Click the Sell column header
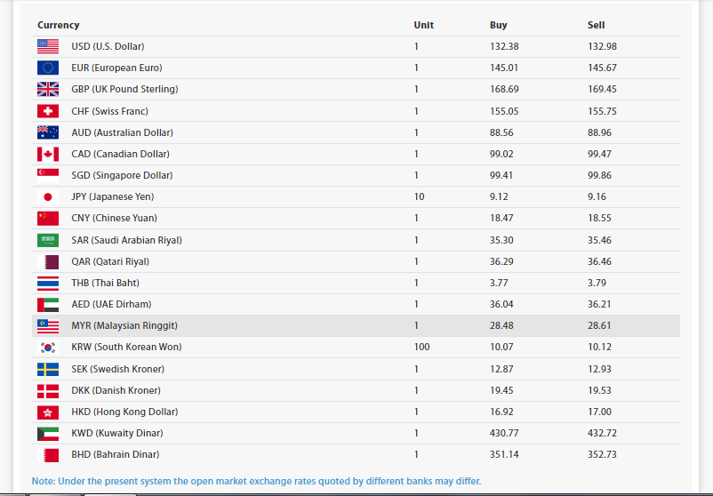 coord(597,25)
